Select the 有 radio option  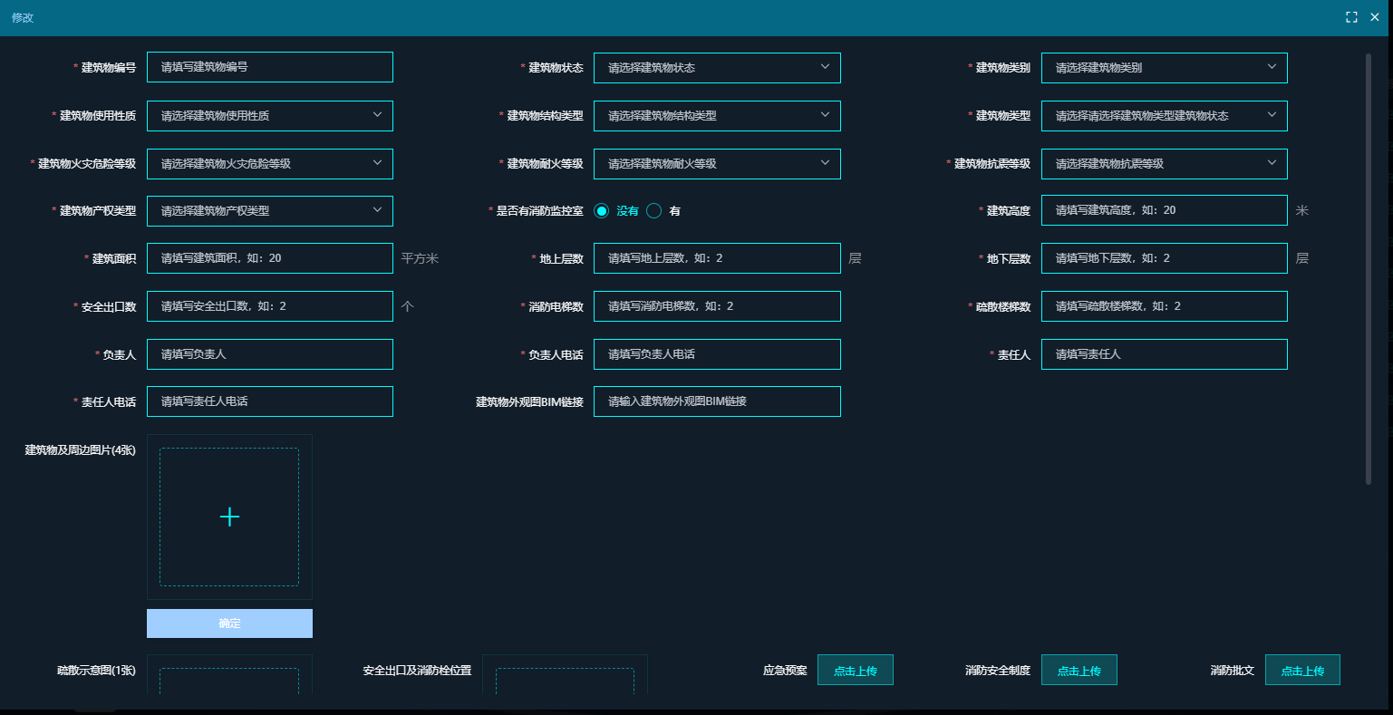(654, 211)
